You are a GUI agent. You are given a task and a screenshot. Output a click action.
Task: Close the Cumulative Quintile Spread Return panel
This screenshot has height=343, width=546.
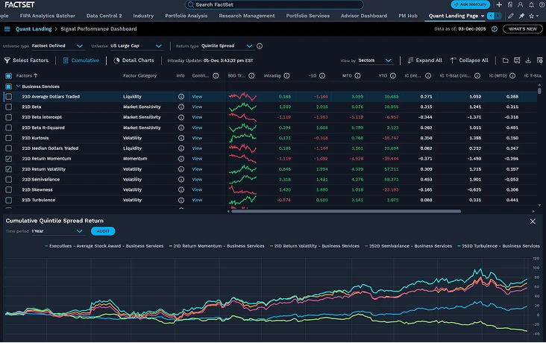533,221
